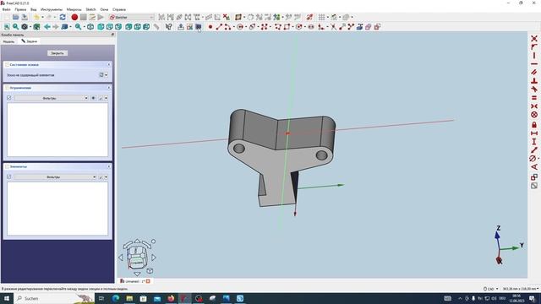Click the Закрыть button in task panel
The image size is (541, 304).
[57, 53]
